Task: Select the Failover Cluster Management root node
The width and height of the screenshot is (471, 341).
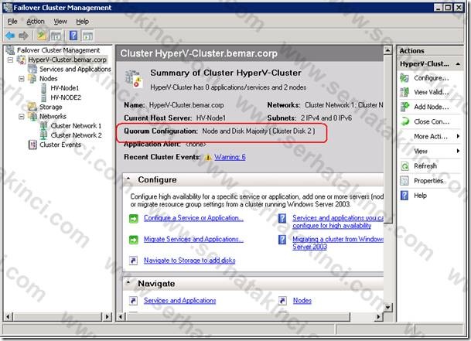Action: click(58, 50)
